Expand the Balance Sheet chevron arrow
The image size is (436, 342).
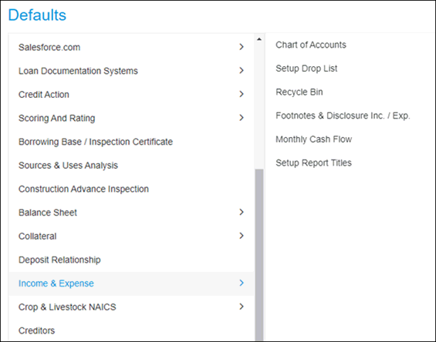[242, 212]
